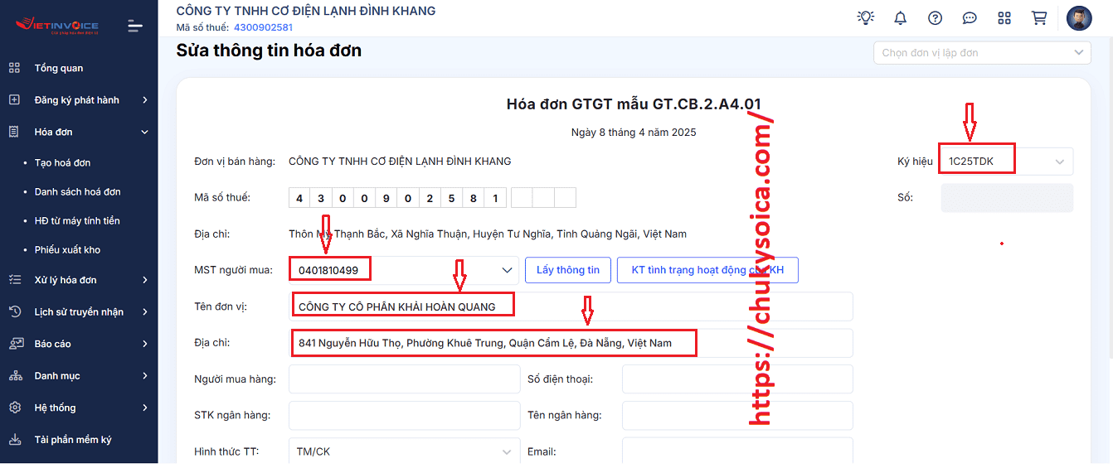Click the Lấy thông tin button
This screenshot has width=1113, height=468.
pos(568,270)
